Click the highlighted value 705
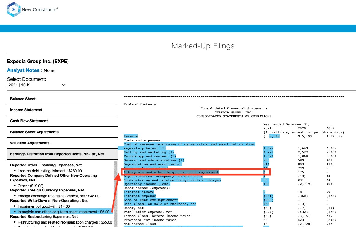356x227 pixels. (x=266, y=160)
